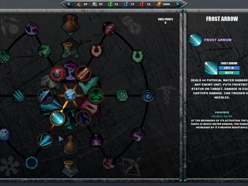Select the purple sword skill node
Image resolution: width=248 pixels, height=186 pixels.
tap(96, 141)
